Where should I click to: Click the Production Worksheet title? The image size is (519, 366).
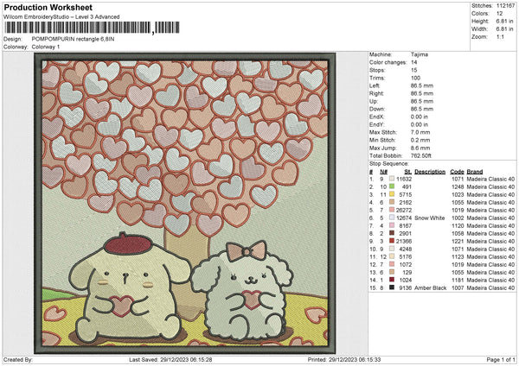[48, 7]
